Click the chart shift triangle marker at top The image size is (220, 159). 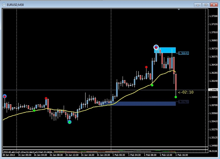[x=179, y=9]
